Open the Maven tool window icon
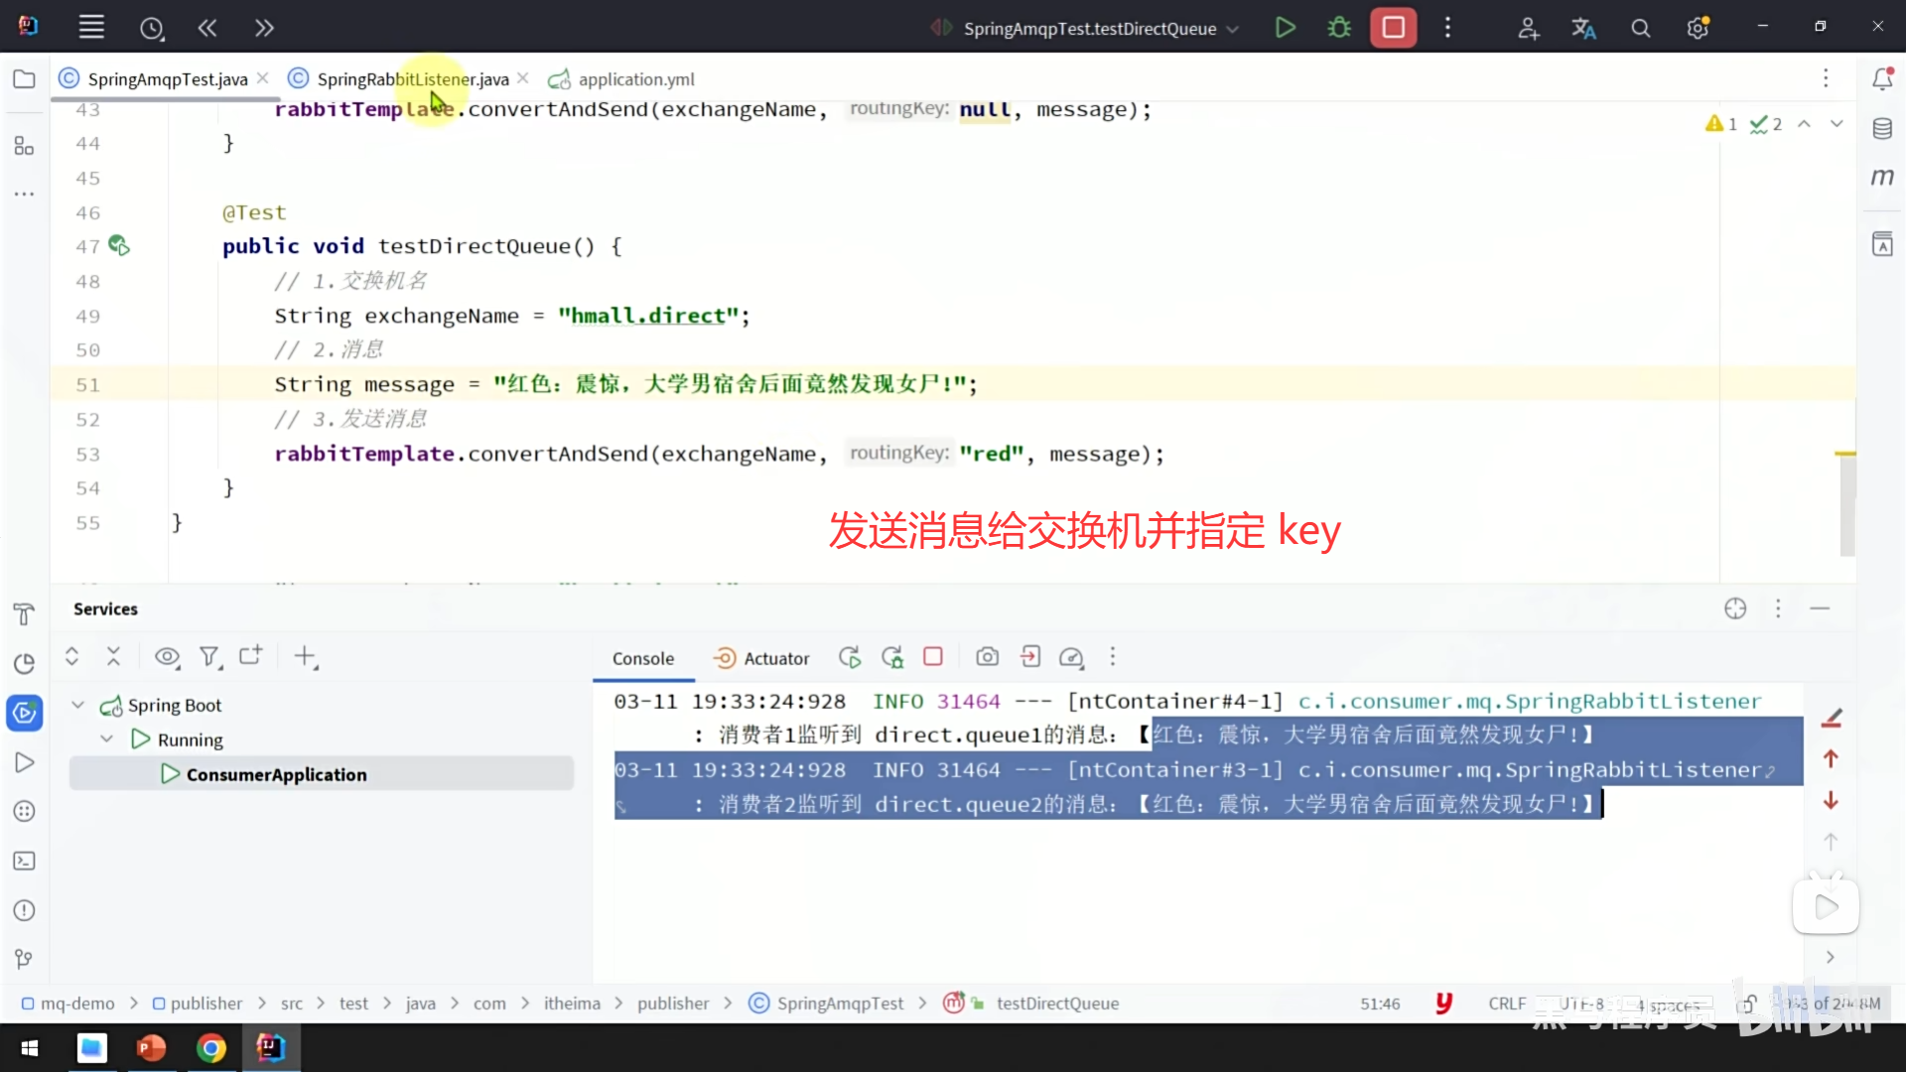The height and width of the screenshot is (1072, 1906). 1882,178
